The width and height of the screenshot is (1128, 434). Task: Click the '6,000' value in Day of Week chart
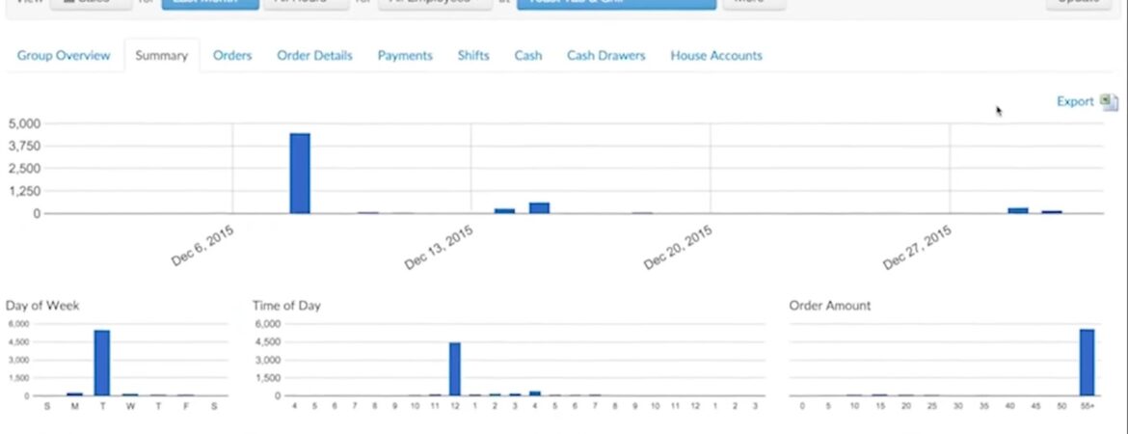click(x=18, y=324)
